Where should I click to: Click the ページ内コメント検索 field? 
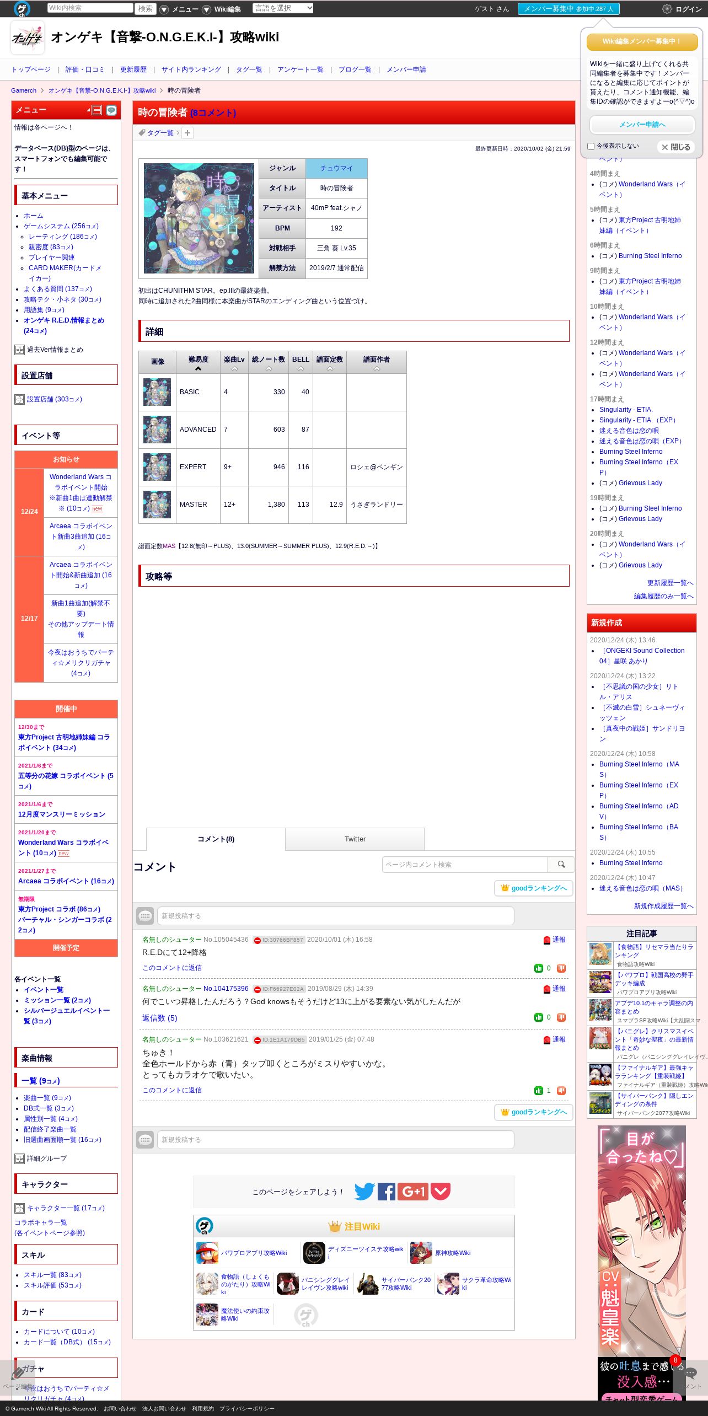pos(465,865)
